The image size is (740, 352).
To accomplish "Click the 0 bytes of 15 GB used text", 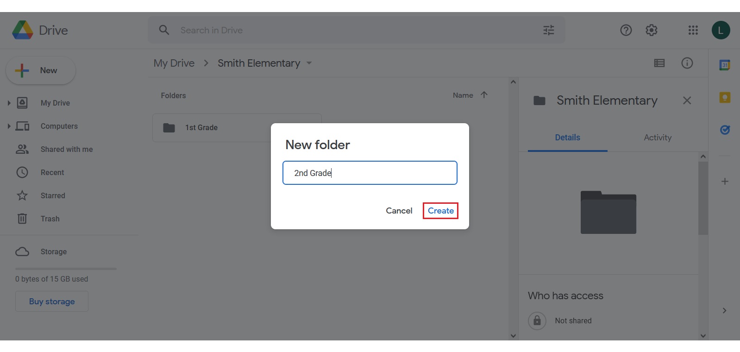I will pos(51,279).
